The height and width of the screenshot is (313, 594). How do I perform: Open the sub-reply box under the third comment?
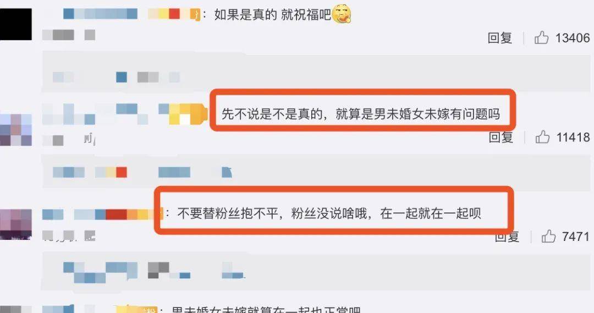click(316, 272)
